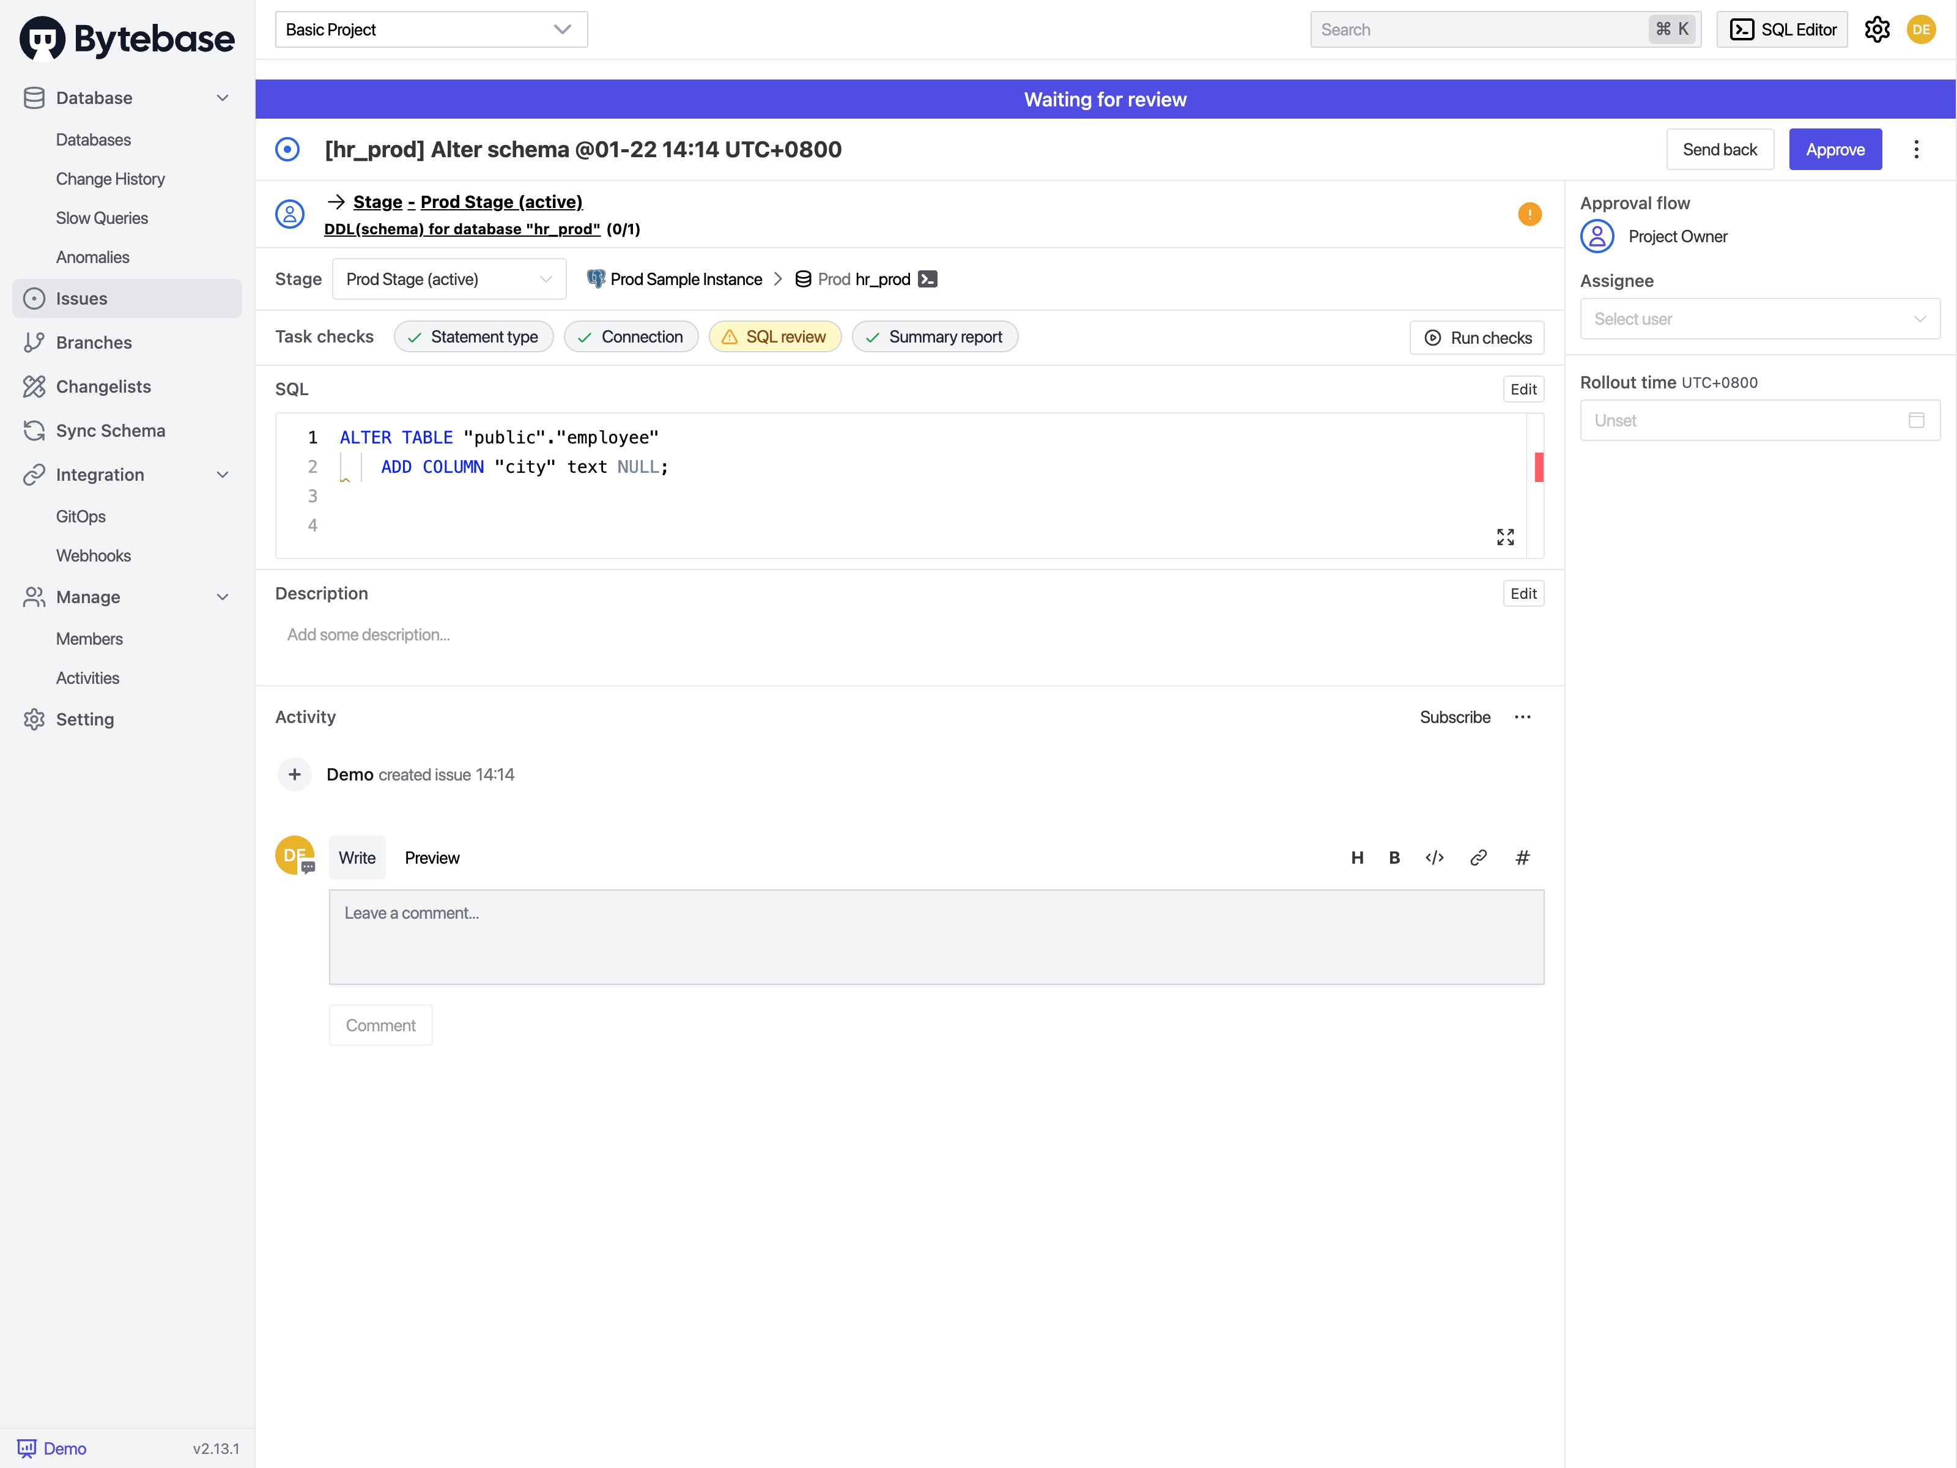Click the fullscreen expand icon in SQL editor
1957x1468 pixels.
coord(1505,537)
